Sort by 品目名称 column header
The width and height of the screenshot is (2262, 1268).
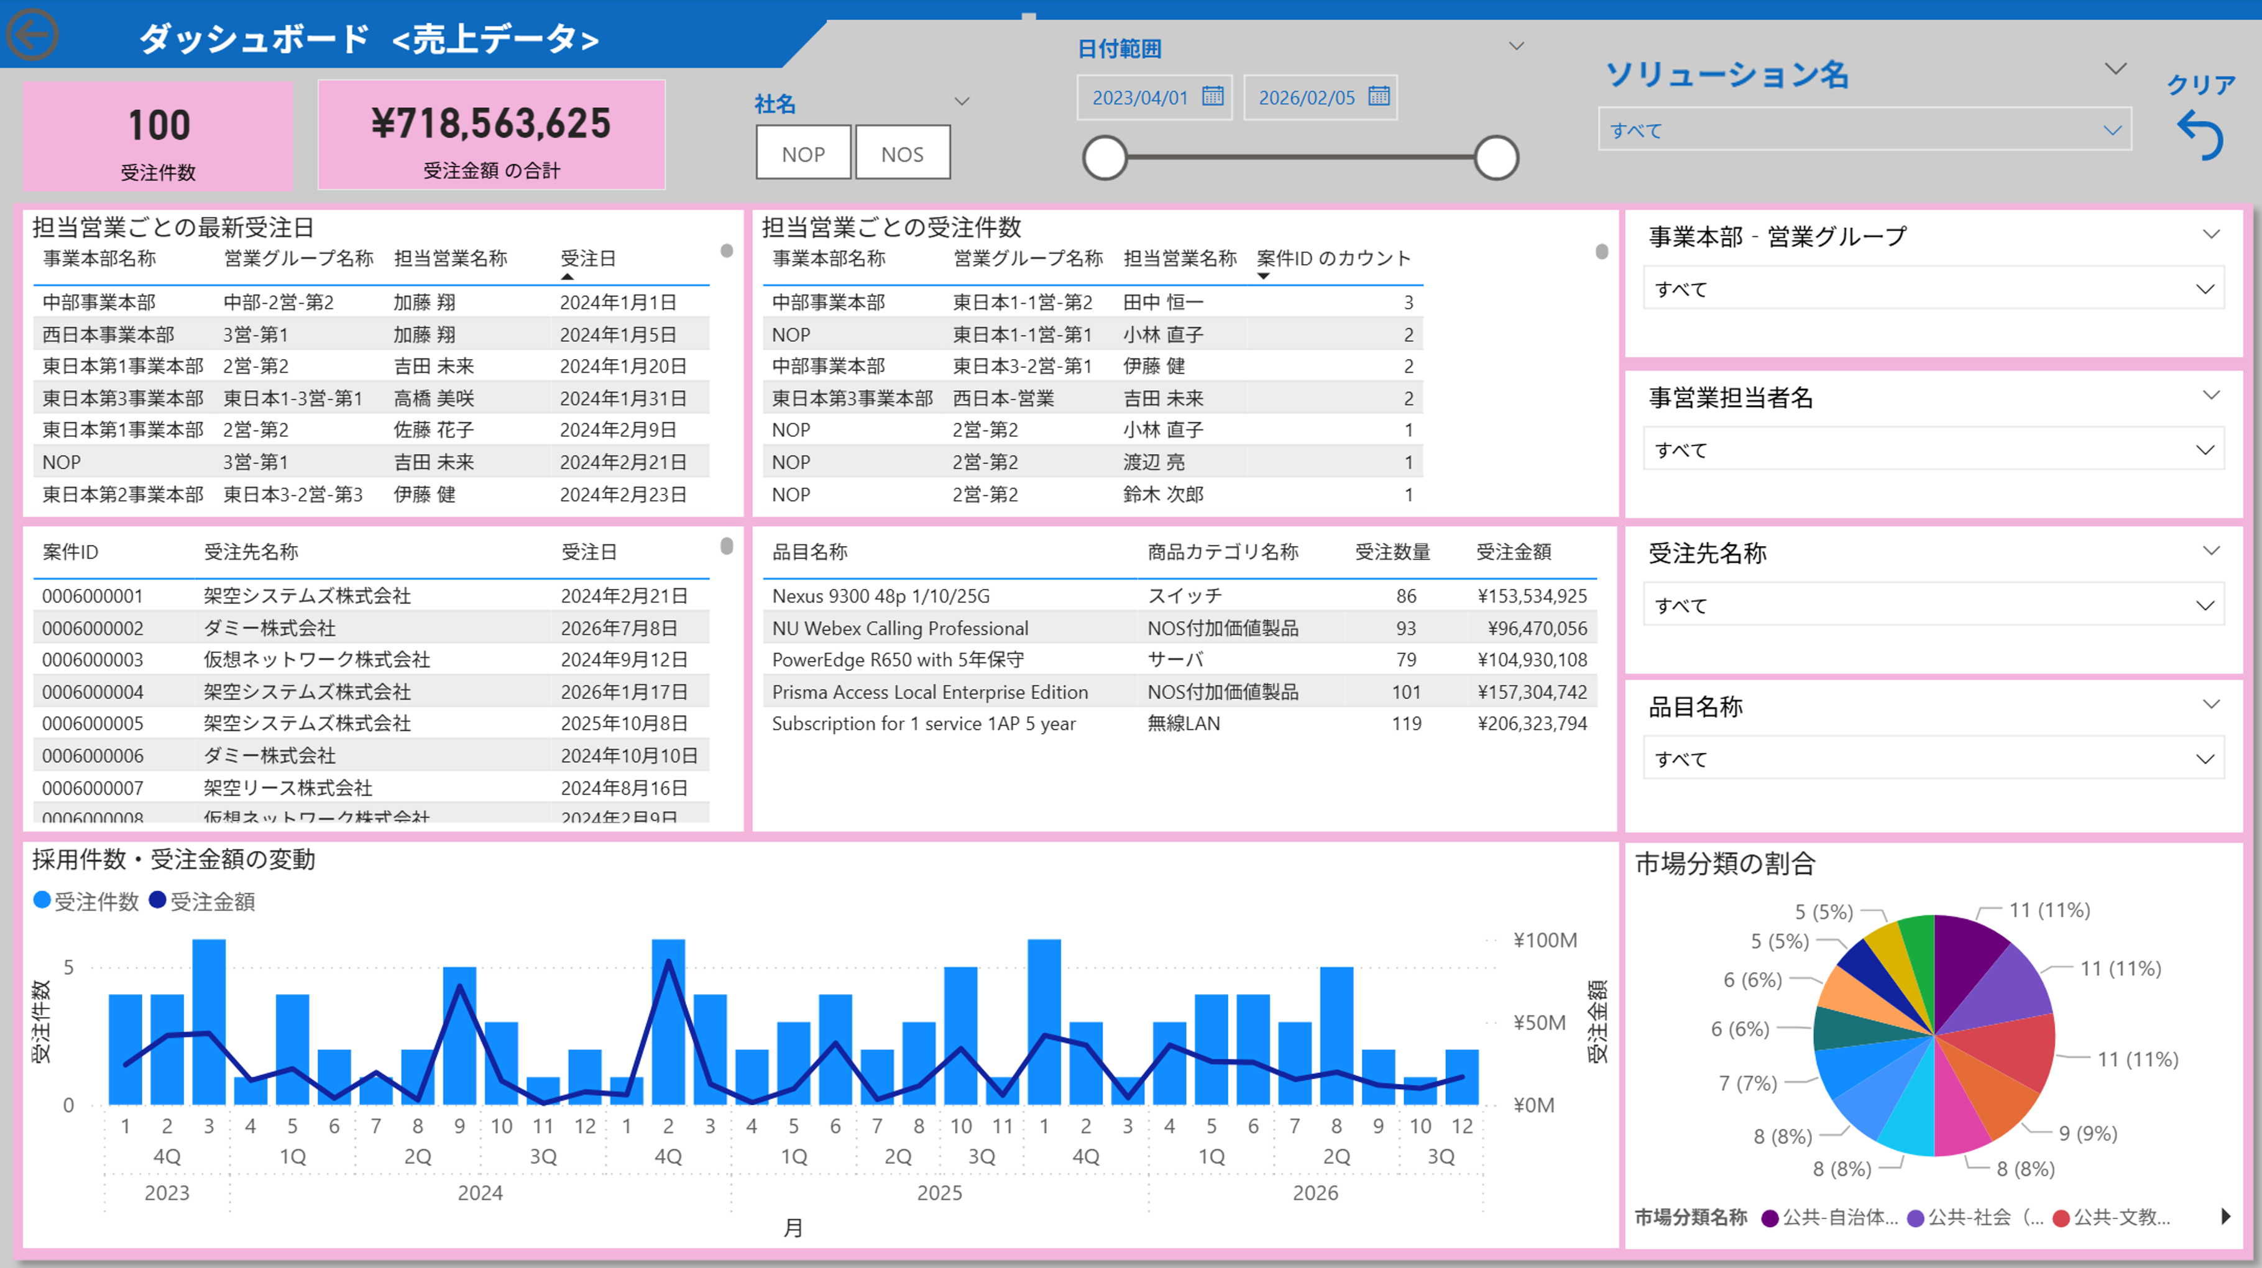coord(809,552)
